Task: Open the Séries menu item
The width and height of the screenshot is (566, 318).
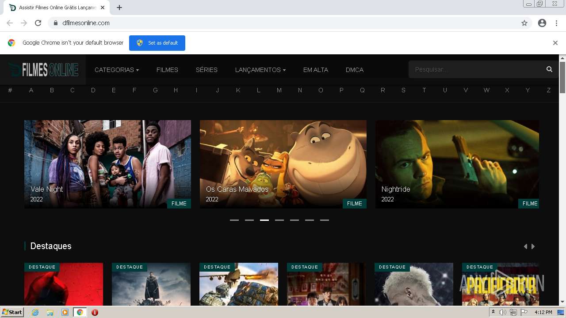Action: tap(207, 70)
